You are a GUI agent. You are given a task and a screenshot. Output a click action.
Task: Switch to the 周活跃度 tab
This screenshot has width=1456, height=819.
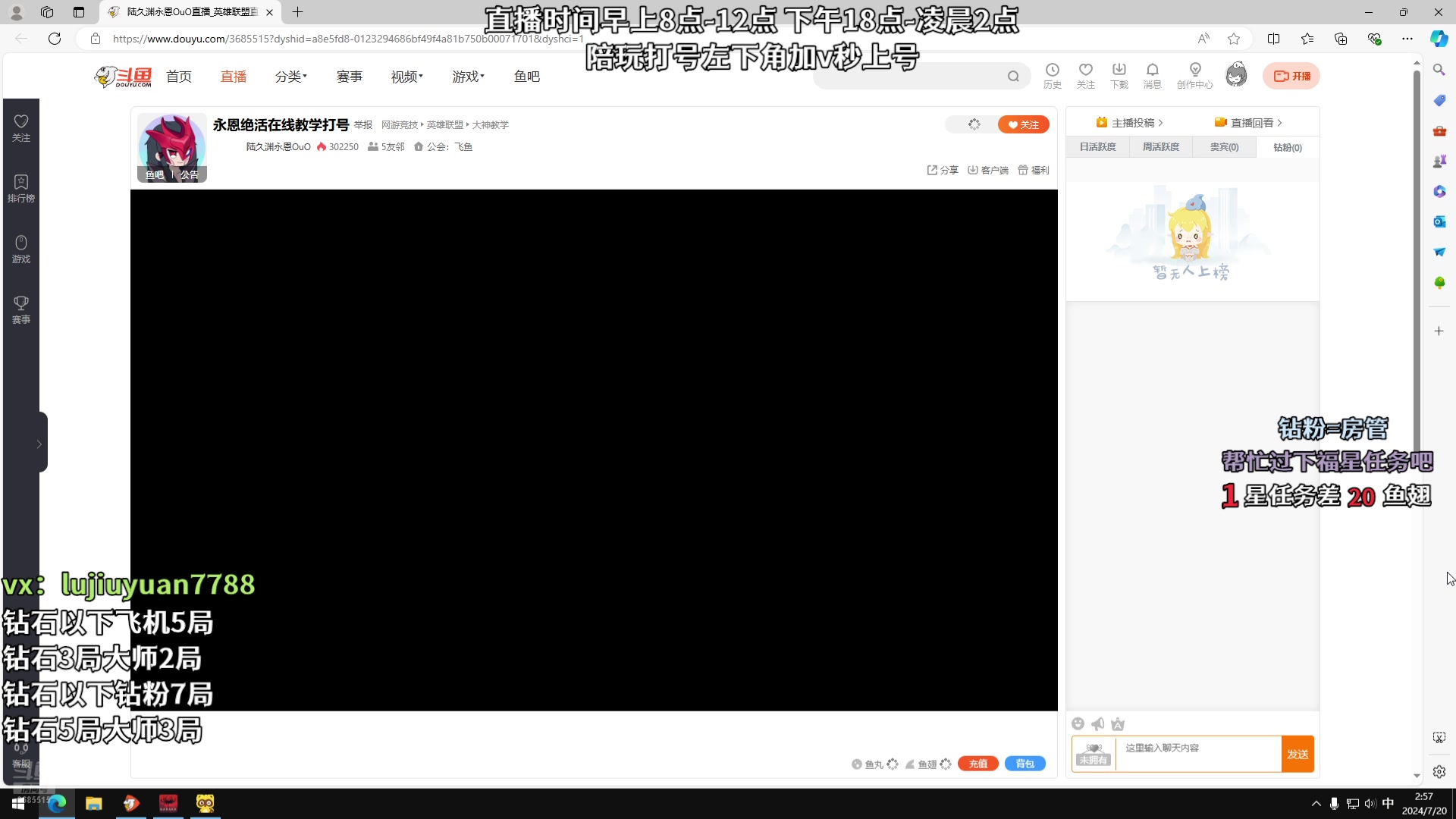tap(1161, 147)
